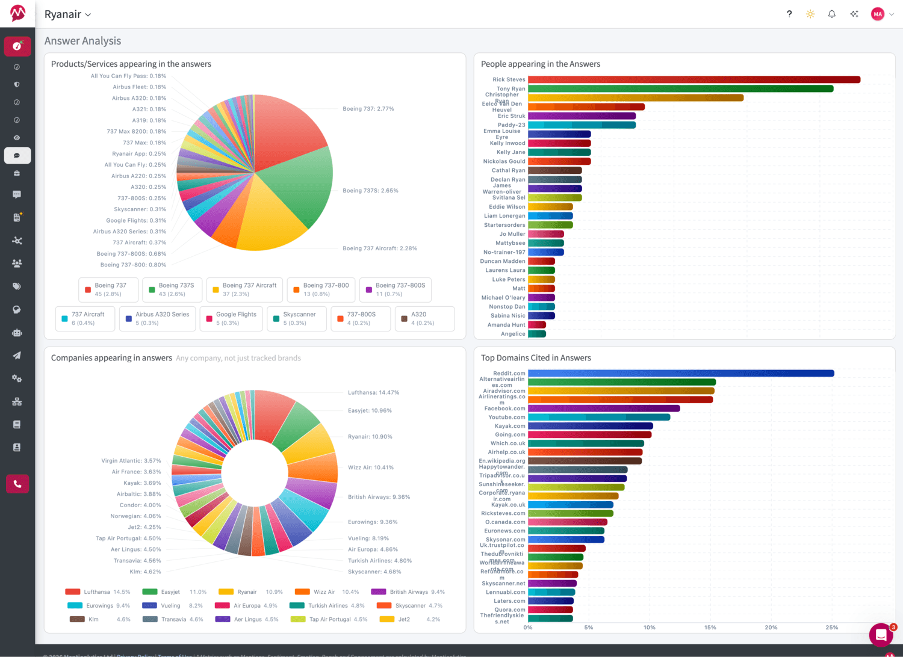903x657 pixels.
Task: Open the people group sidebar icon
Action: (17, 264)
